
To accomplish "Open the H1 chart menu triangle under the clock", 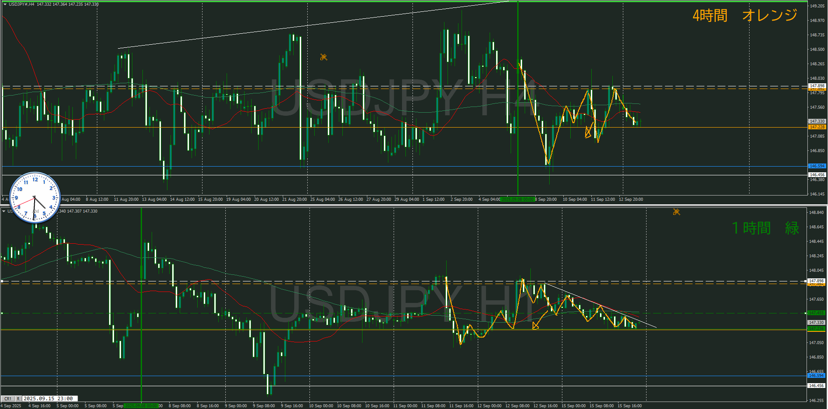I will (4, 211).
